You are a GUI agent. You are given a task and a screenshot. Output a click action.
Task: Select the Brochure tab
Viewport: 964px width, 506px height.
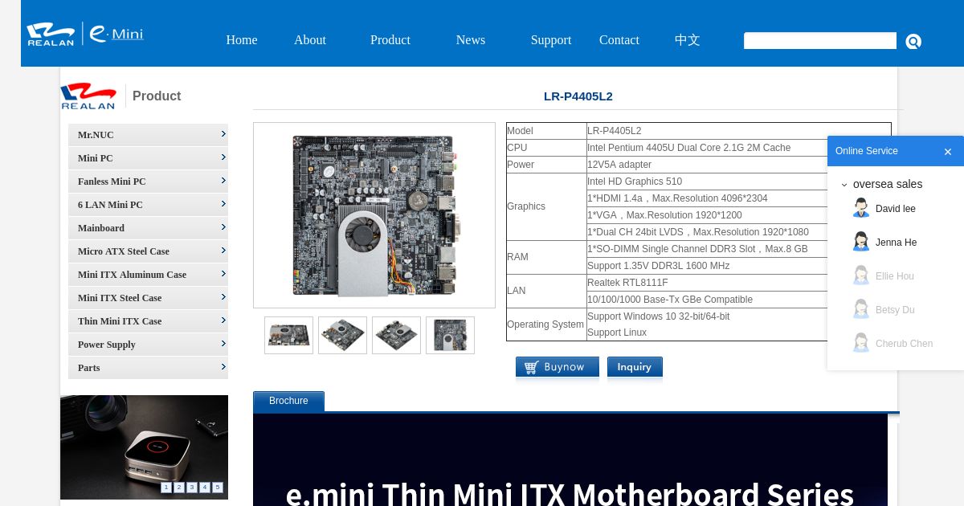point(288,401)
